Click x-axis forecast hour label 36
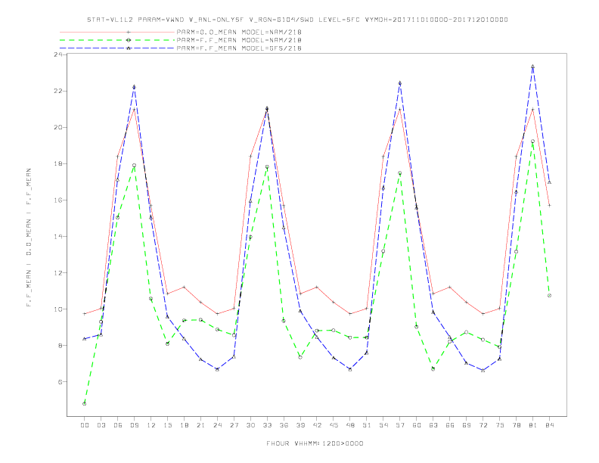This screenshot has width=599, height=463. tap(284, 425)
